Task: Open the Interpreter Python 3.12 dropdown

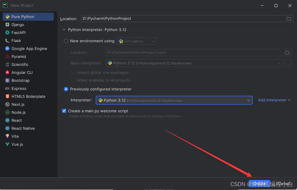Action: coord(174,100)
